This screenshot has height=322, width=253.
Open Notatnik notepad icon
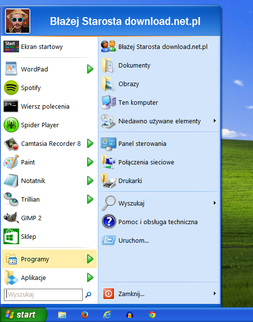11,181
